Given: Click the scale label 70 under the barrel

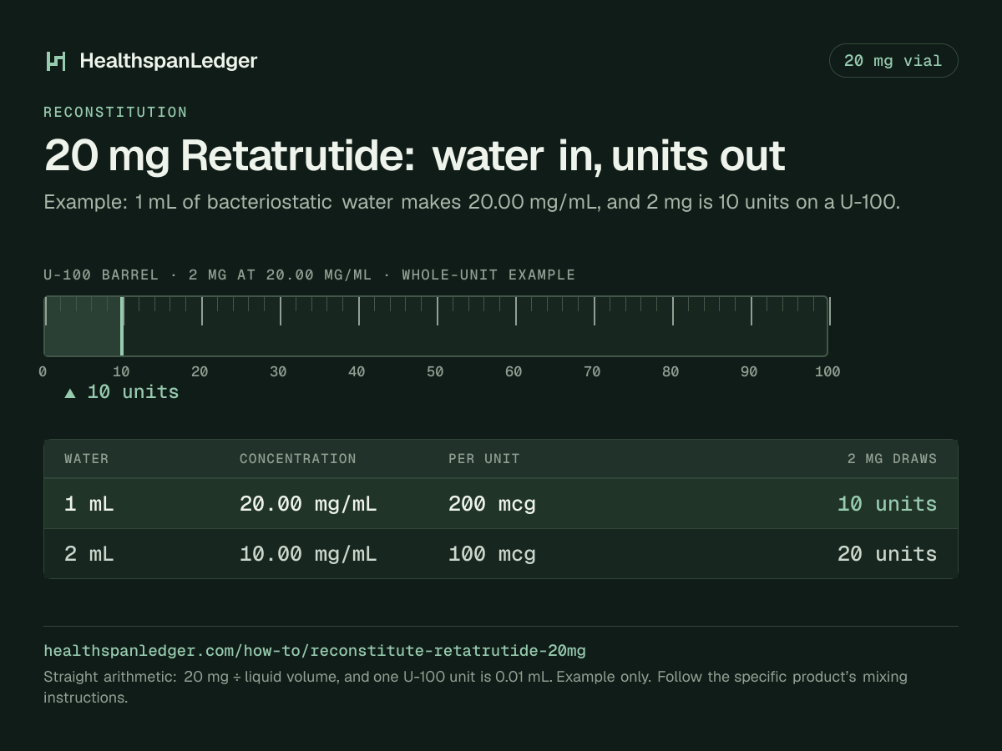Looking at the screenshot, I should click(592, 371).
